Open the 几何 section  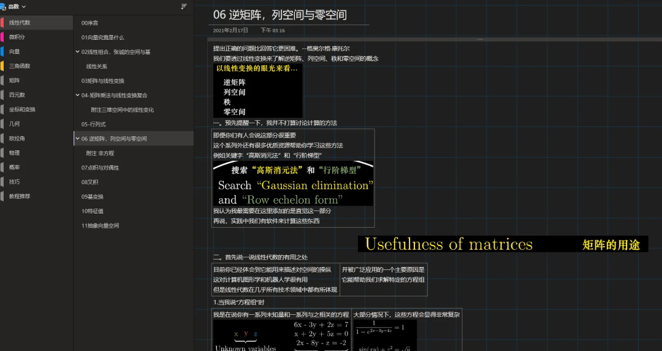click(37, 124)
